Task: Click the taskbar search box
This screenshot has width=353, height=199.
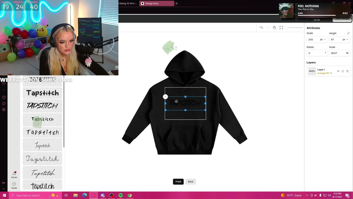Action: click(35, 195)
